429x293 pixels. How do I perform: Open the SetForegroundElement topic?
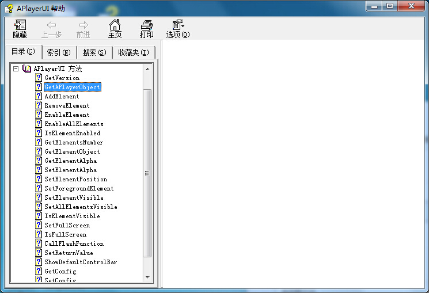pos(79,188)
